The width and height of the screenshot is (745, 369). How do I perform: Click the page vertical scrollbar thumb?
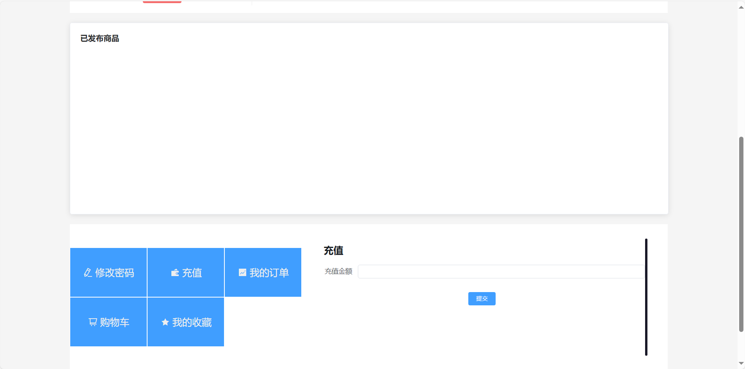(x=741, y=234)
